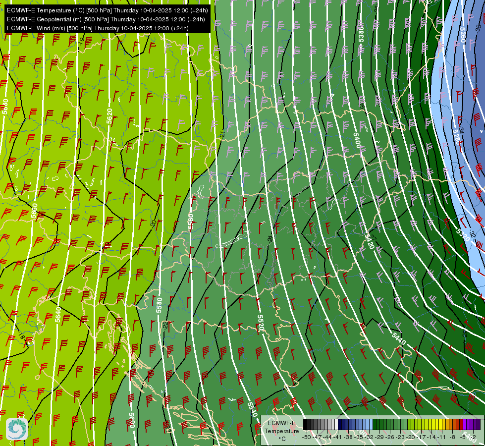Click the 5400 geopotential contour label
The height and width of the screenshot is (446, 485).
(357, 141)
